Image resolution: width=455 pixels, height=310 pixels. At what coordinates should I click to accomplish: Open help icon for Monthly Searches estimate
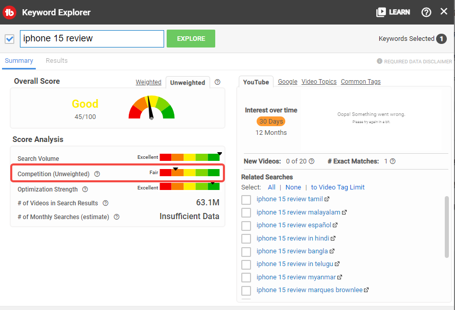[x=117, y=217]
